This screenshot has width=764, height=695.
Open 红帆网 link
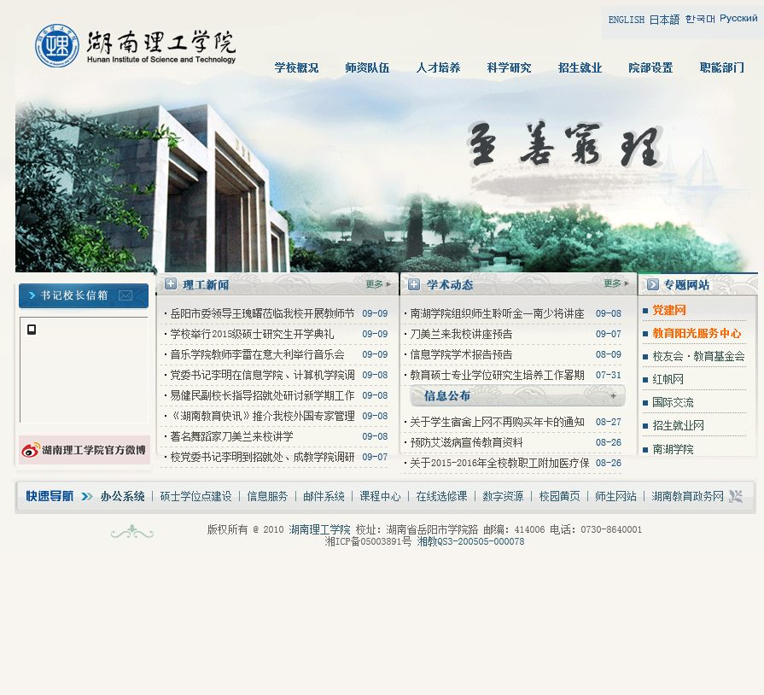(x=668, y=379)
